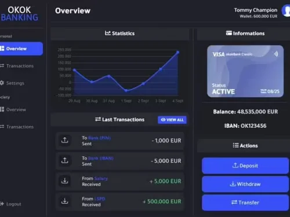Click the Statistics chart icon
The image size is (290, 217).
[x=108, y=33]
